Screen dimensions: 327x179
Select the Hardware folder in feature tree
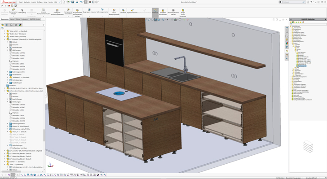(x=12, y=85)
